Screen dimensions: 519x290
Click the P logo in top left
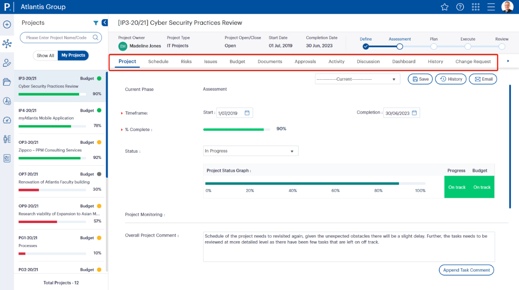(7, 7)
